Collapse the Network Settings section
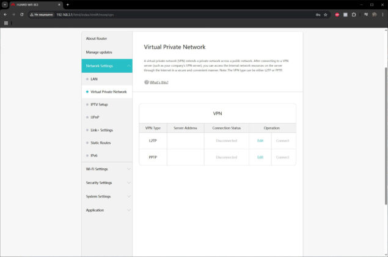 [x=107, y=65]
